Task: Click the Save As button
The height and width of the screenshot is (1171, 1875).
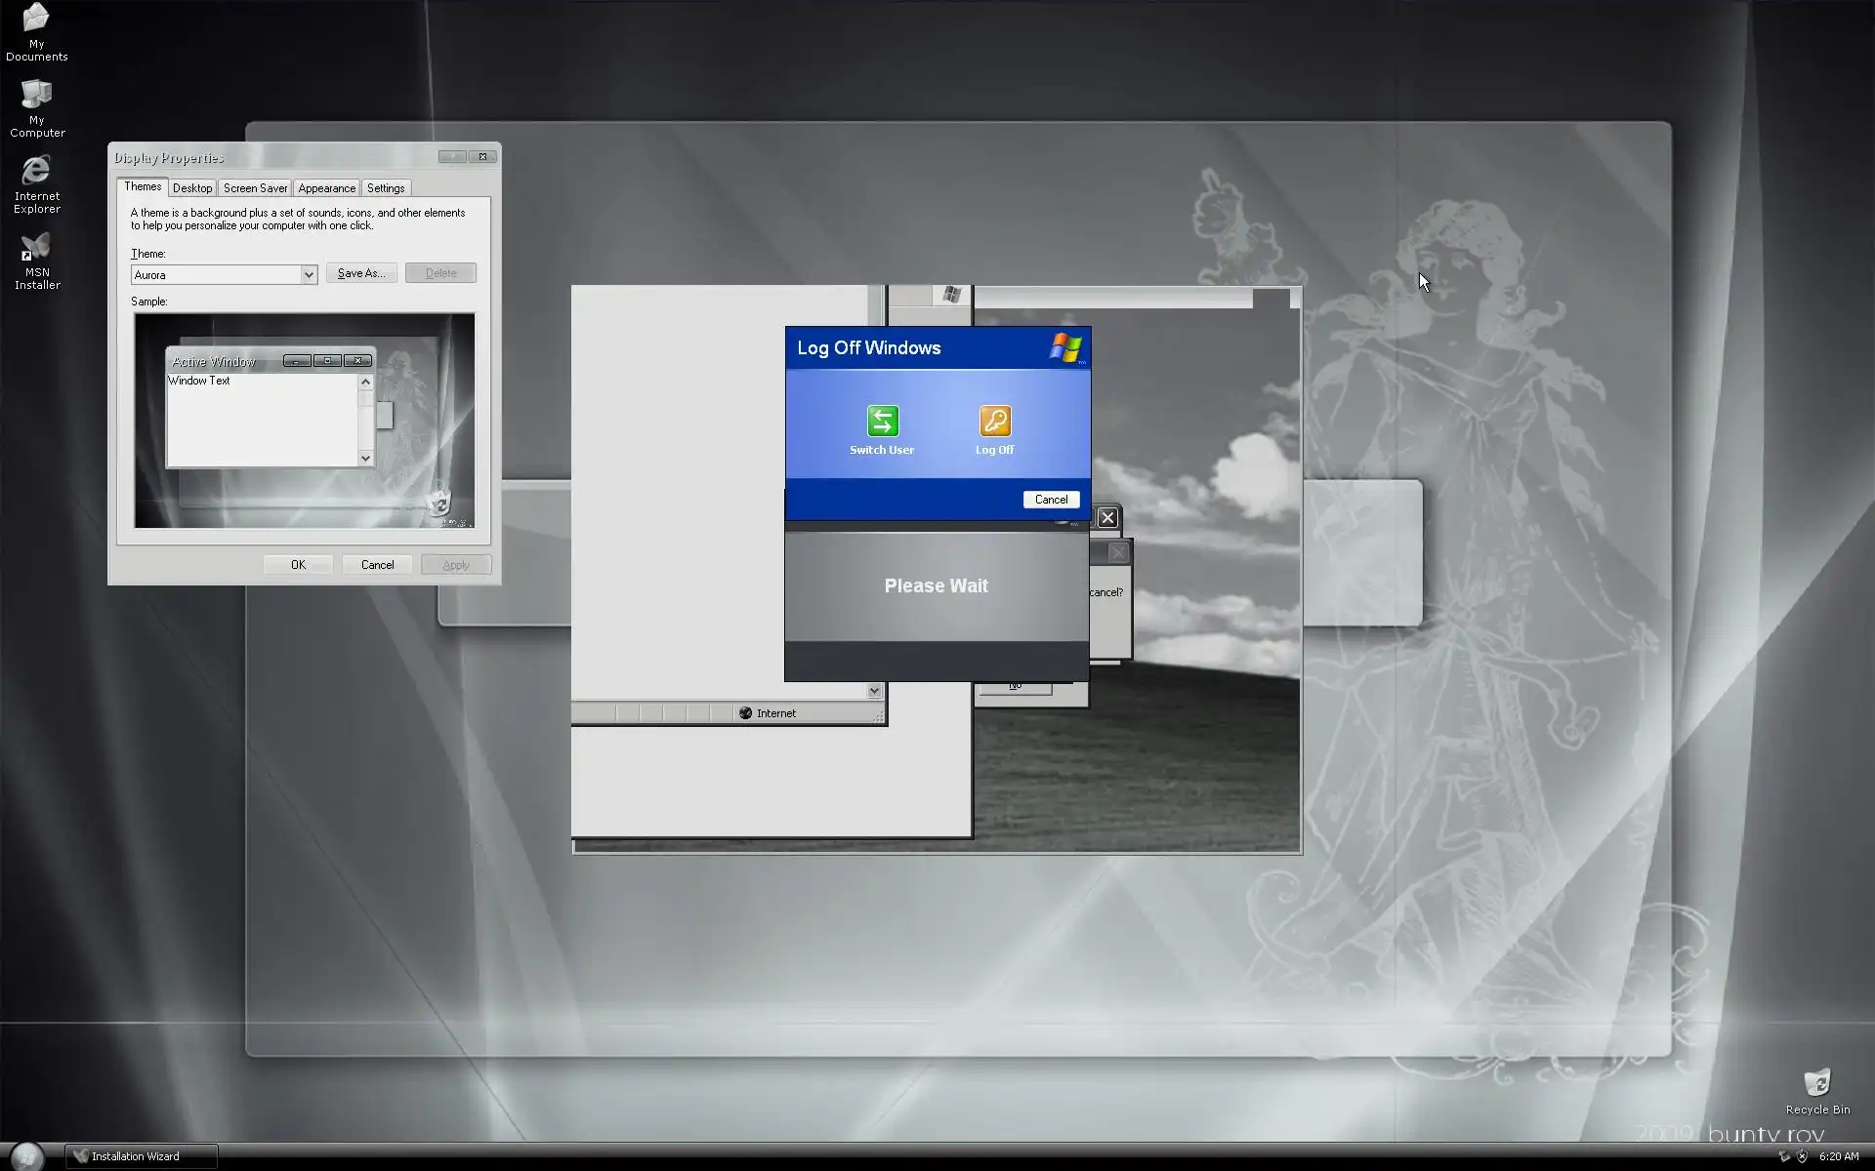Action: point(361,273)
